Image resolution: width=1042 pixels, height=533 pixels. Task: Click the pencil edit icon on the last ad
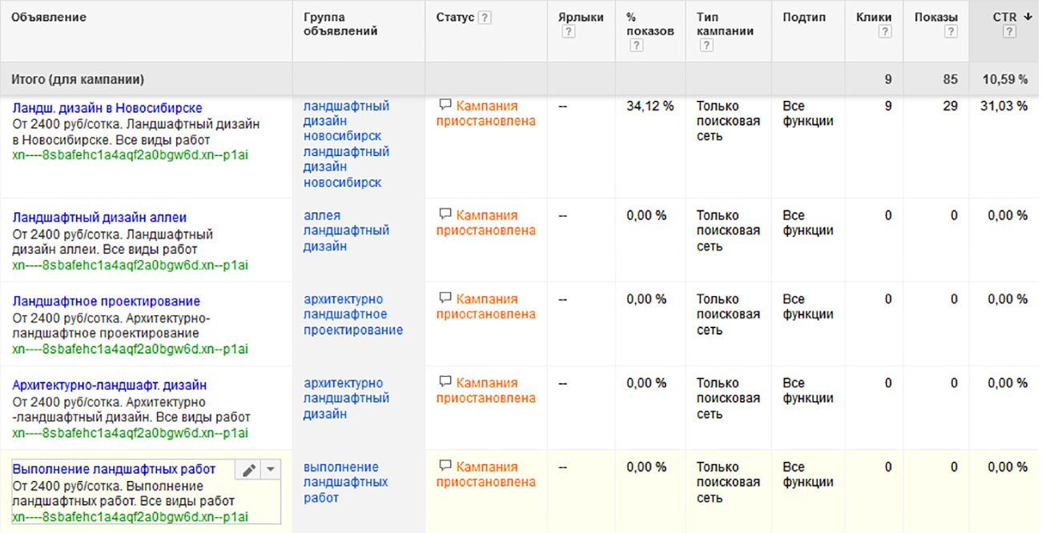point(248,471)
